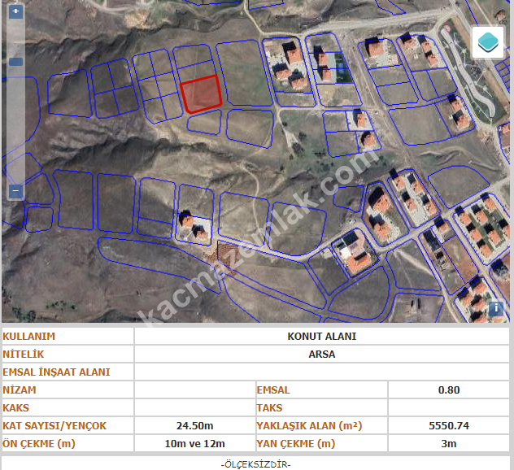
Task: Open the map info button
Action: pos(495,308)
